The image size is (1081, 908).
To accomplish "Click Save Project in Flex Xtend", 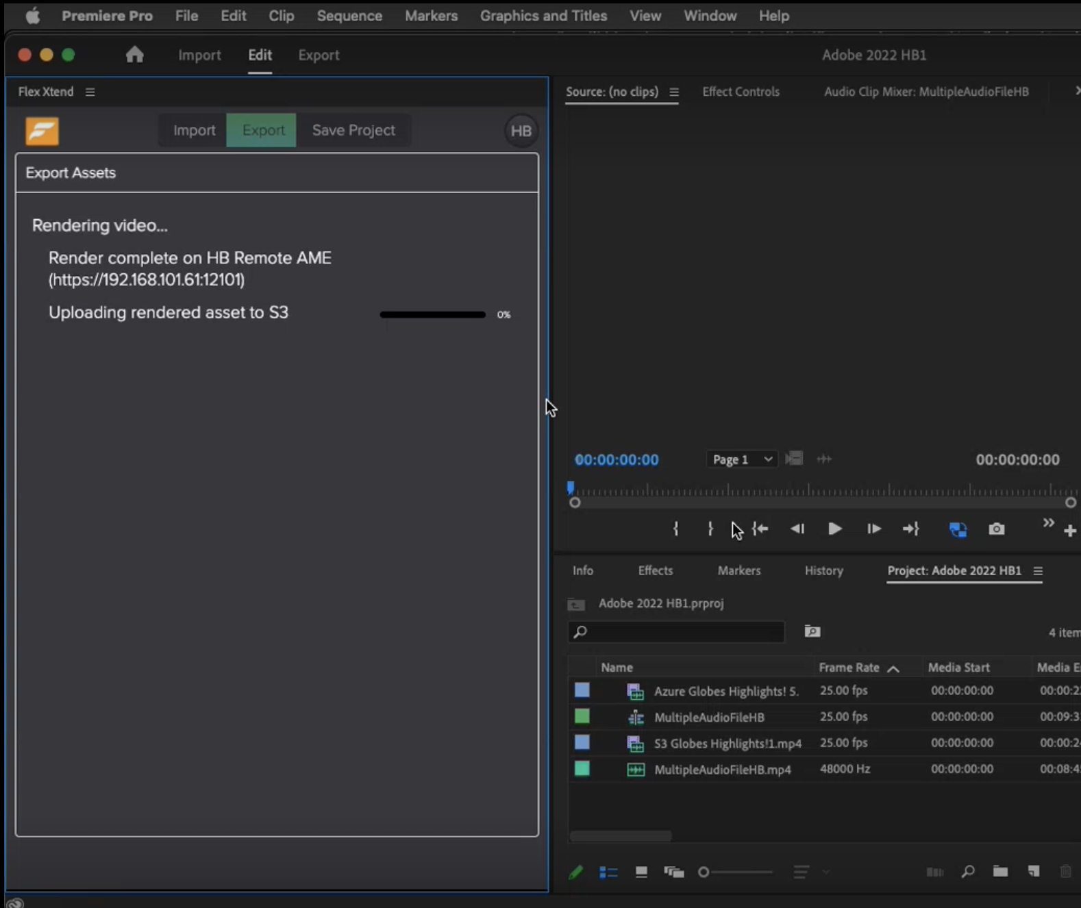I will coord(353,130).
